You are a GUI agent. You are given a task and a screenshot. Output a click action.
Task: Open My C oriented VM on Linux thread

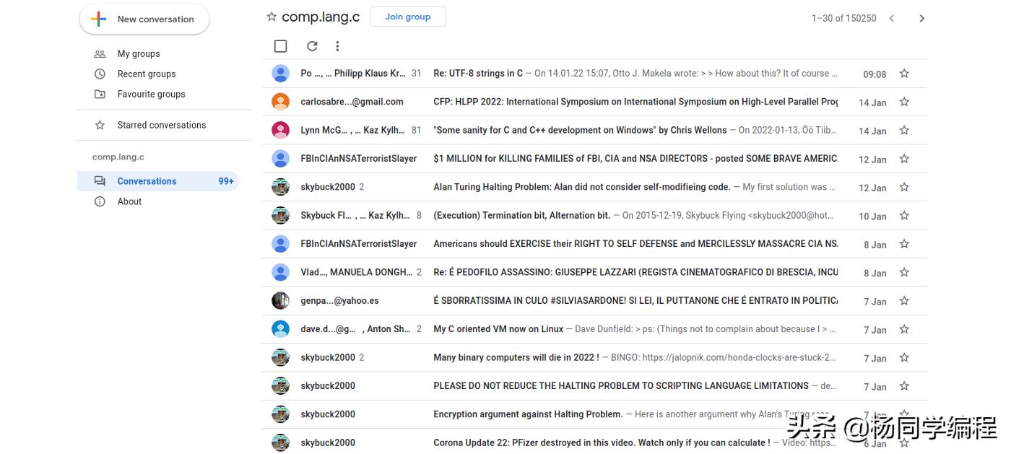pos(498,329)
